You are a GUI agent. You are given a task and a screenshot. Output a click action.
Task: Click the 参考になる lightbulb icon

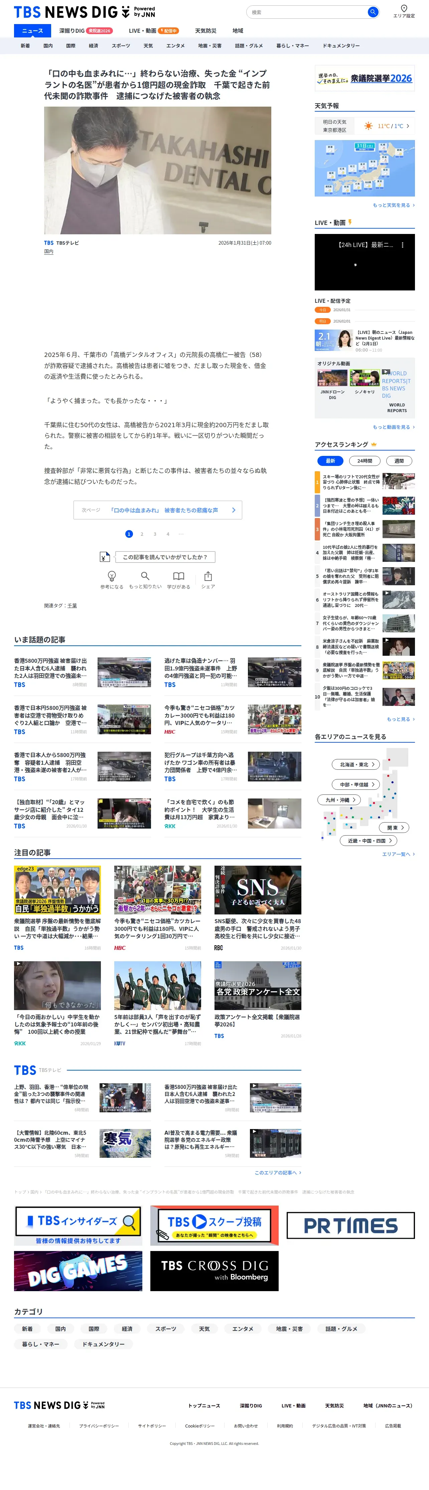click(x=112, y=576)
